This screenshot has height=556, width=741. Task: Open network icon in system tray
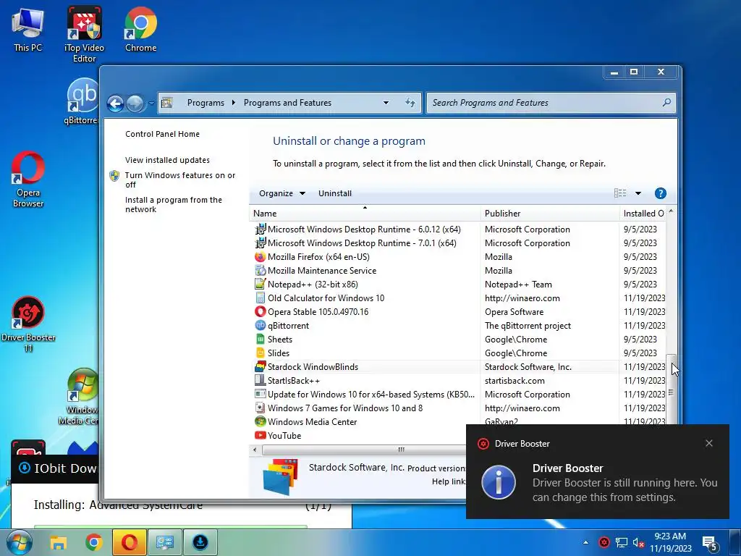[x=622, y=542]
